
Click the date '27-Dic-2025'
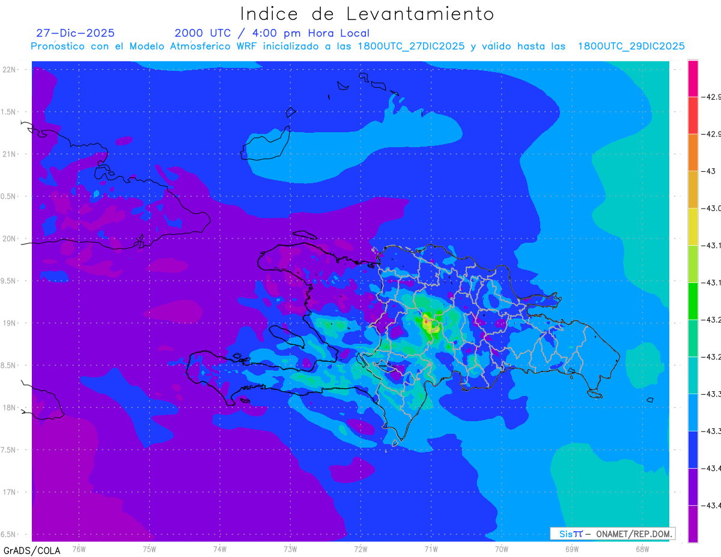[x=76, y=33]
